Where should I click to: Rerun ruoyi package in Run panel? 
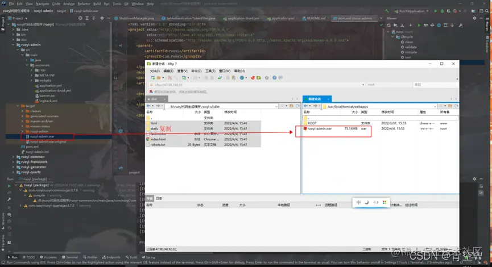click(9, 186)
